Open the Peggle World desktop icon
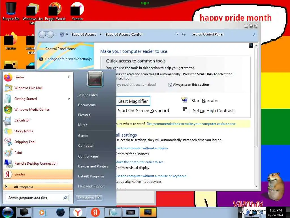The image size is (290, 218). point(55,11)
